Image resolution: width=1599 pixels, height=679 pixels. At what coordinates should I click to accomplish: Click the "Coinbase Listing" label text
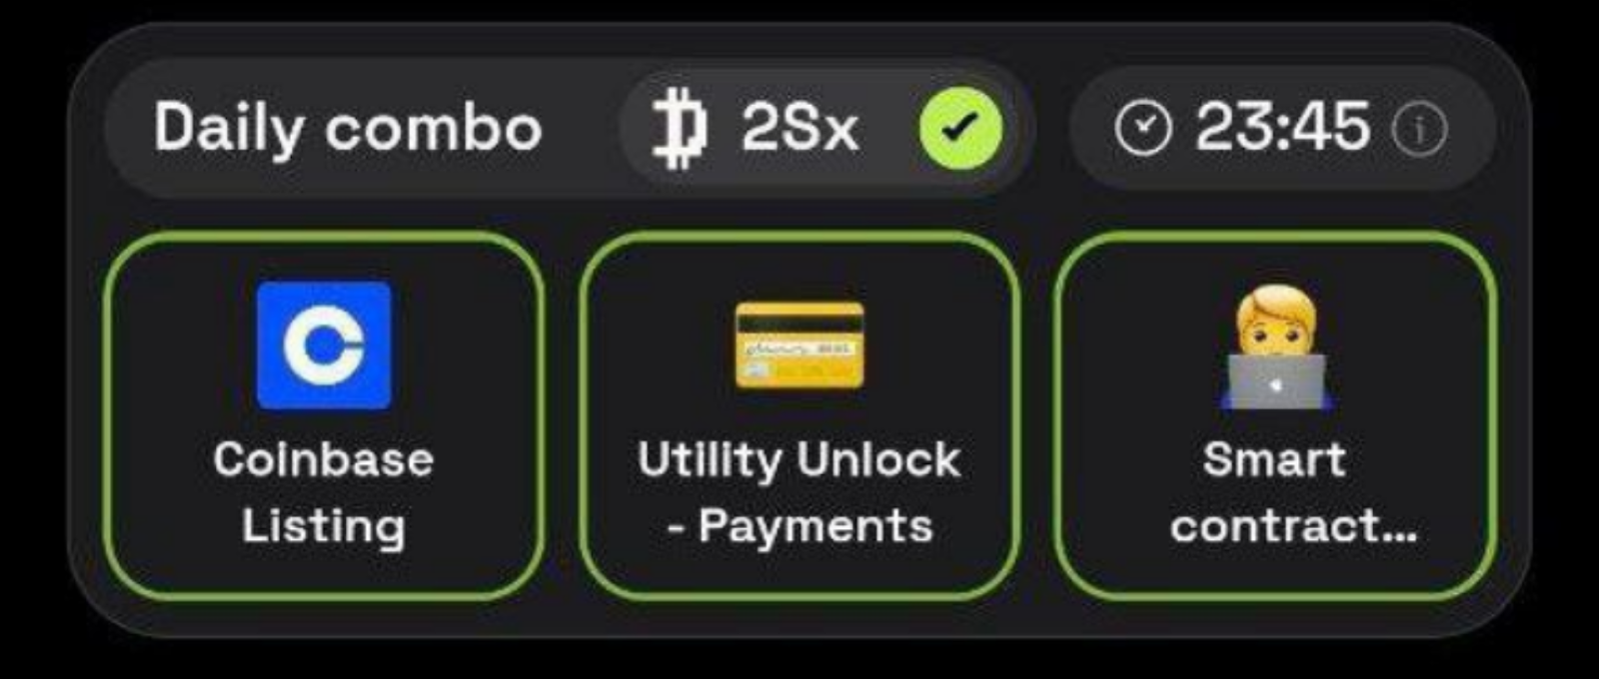[324, 493]
